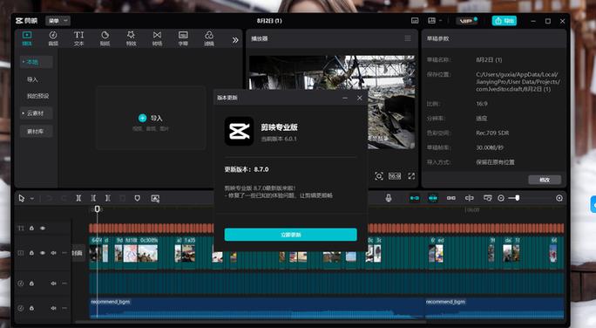Toggle clip linkage chain icon
Viewport: 596px width, 328px height.
[451, 198]
